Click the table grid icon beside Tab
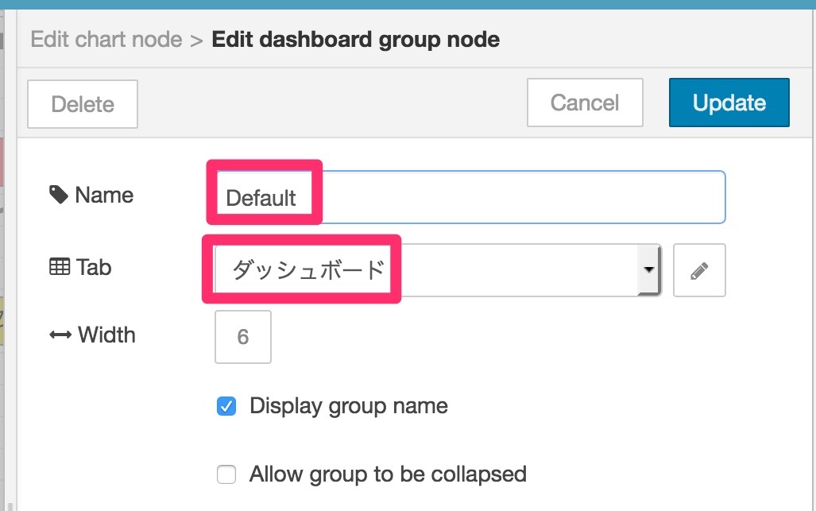This screenshot has width=816, height=511. pyautogui.click(x=60, y=267)
